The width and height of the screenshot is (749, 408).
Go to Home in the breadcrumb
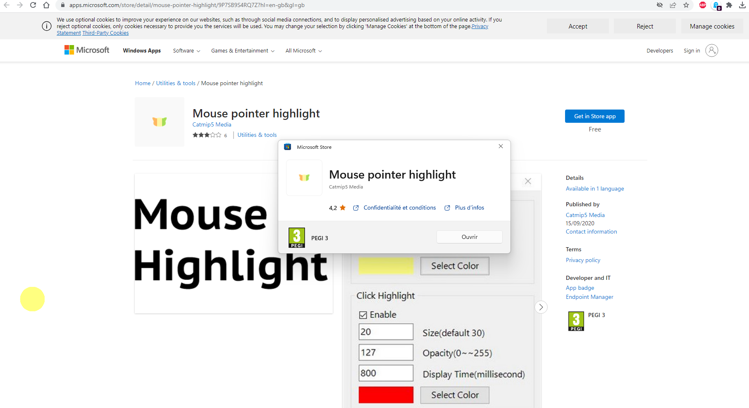click(143, 83)
